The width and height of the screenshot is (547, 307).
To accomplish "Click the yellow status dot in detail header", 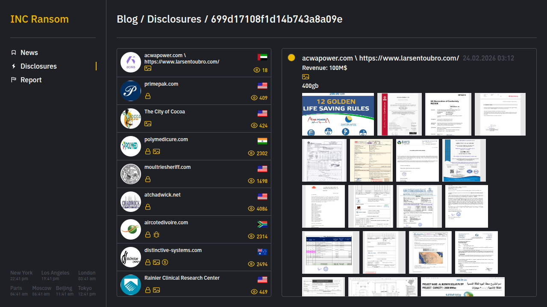I will tap(291, 58).
